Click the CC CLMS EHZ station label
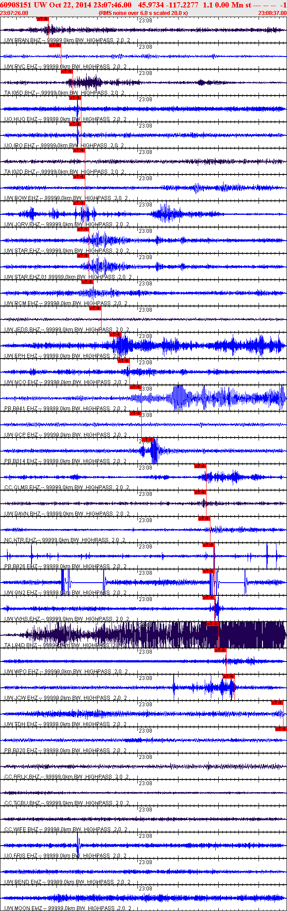The image size is (287, 911). pyautogui.click(x=23, y=488)
